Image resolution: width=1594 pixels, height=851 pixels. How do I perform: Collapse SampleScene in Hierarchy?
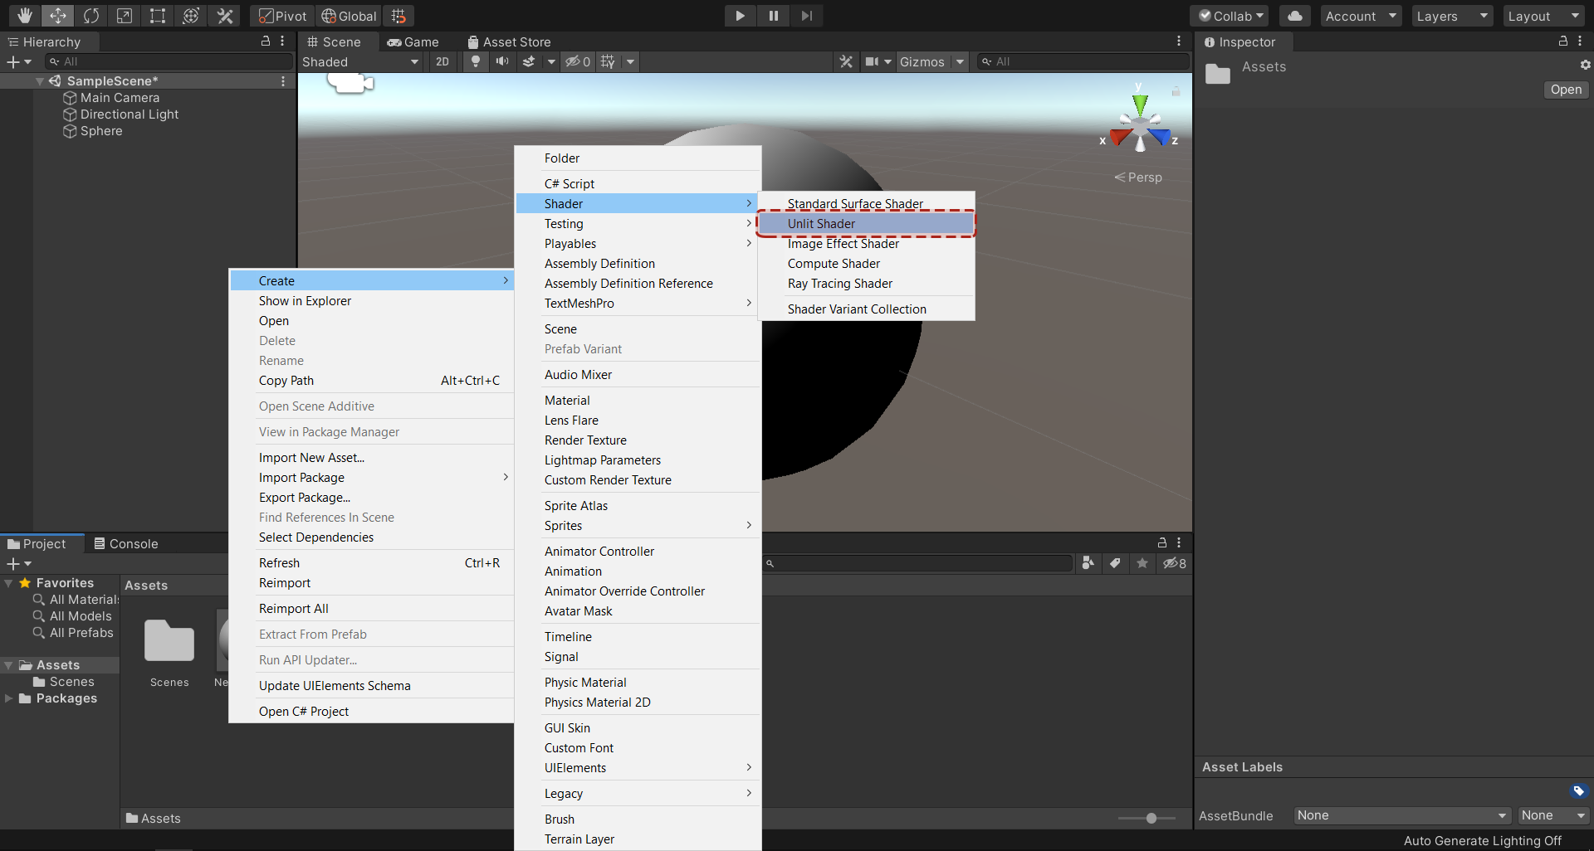click(x=40, y=81)
